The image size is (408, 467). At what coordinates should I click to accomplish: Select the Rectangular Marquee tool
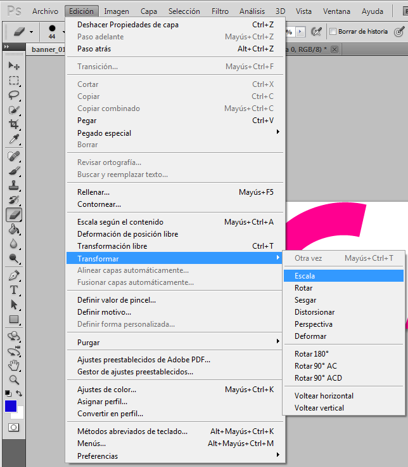pyautogui.click(x=14, y=81)
